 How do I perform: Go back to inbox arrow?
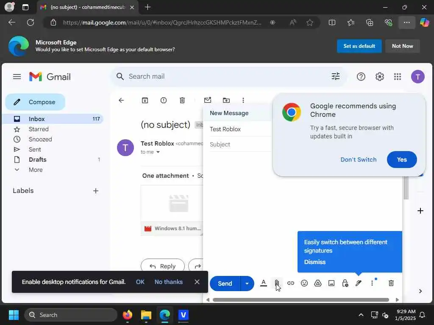click(121, 100)
